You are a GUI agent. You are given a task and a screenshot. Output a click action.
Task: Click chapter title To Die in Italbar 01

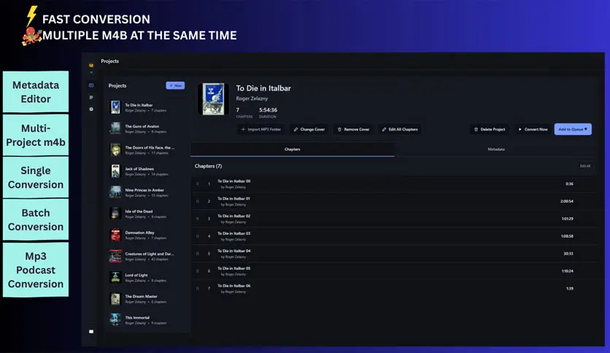click(233, 198)
